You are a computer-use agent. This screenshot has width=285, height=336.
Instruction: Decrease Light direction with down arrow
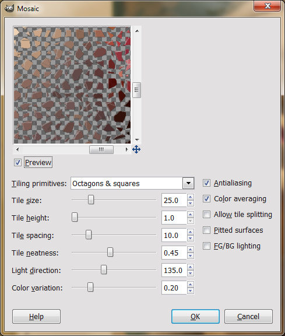click(191, 274)
